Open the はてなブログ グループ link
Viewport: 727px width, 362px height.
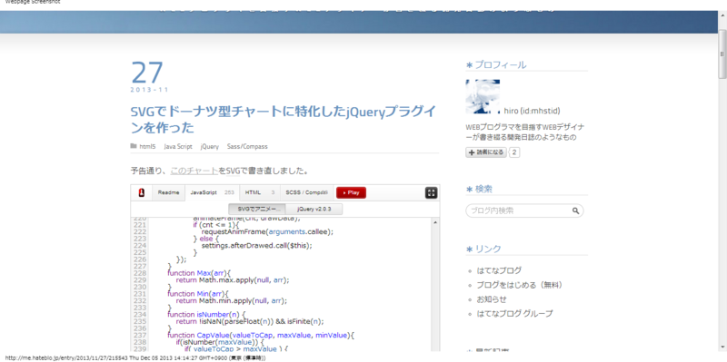tap(514, 313)
